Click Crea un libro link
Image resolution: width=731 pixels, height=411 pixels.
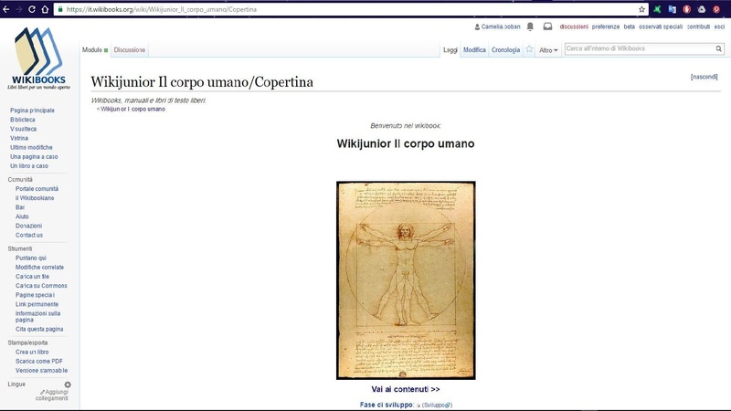[x=32, y=353]
